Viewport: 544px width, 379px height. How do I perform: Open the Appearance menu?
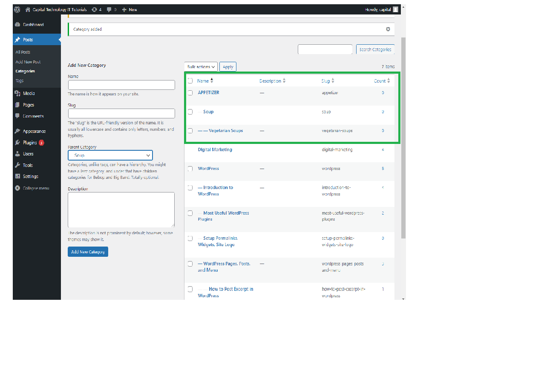click(x=34, y=131)
